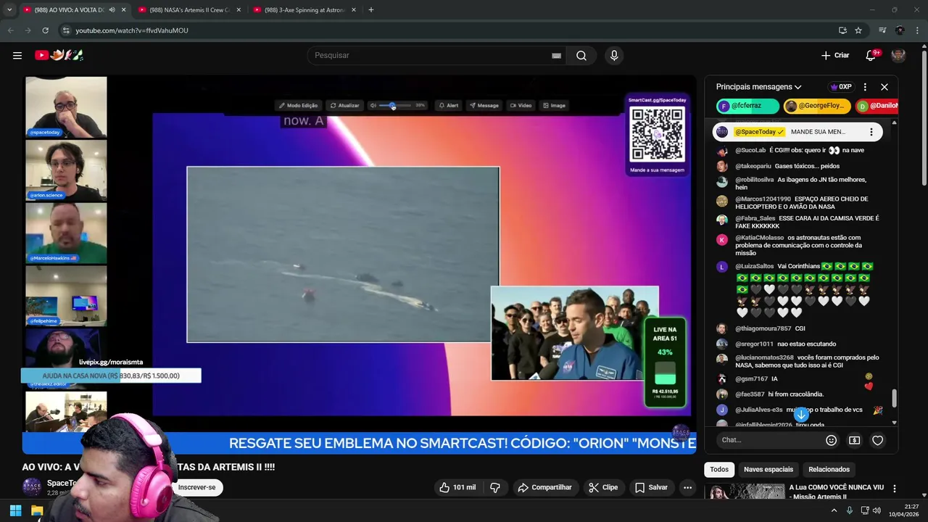Open the media control icon in Chrome toolbar
The image size is (928, 522).
882,30
